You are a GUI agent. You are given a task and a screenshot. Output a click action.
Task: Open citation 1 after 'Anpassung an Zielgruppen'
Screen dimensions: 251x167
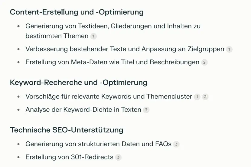point(229,49)
